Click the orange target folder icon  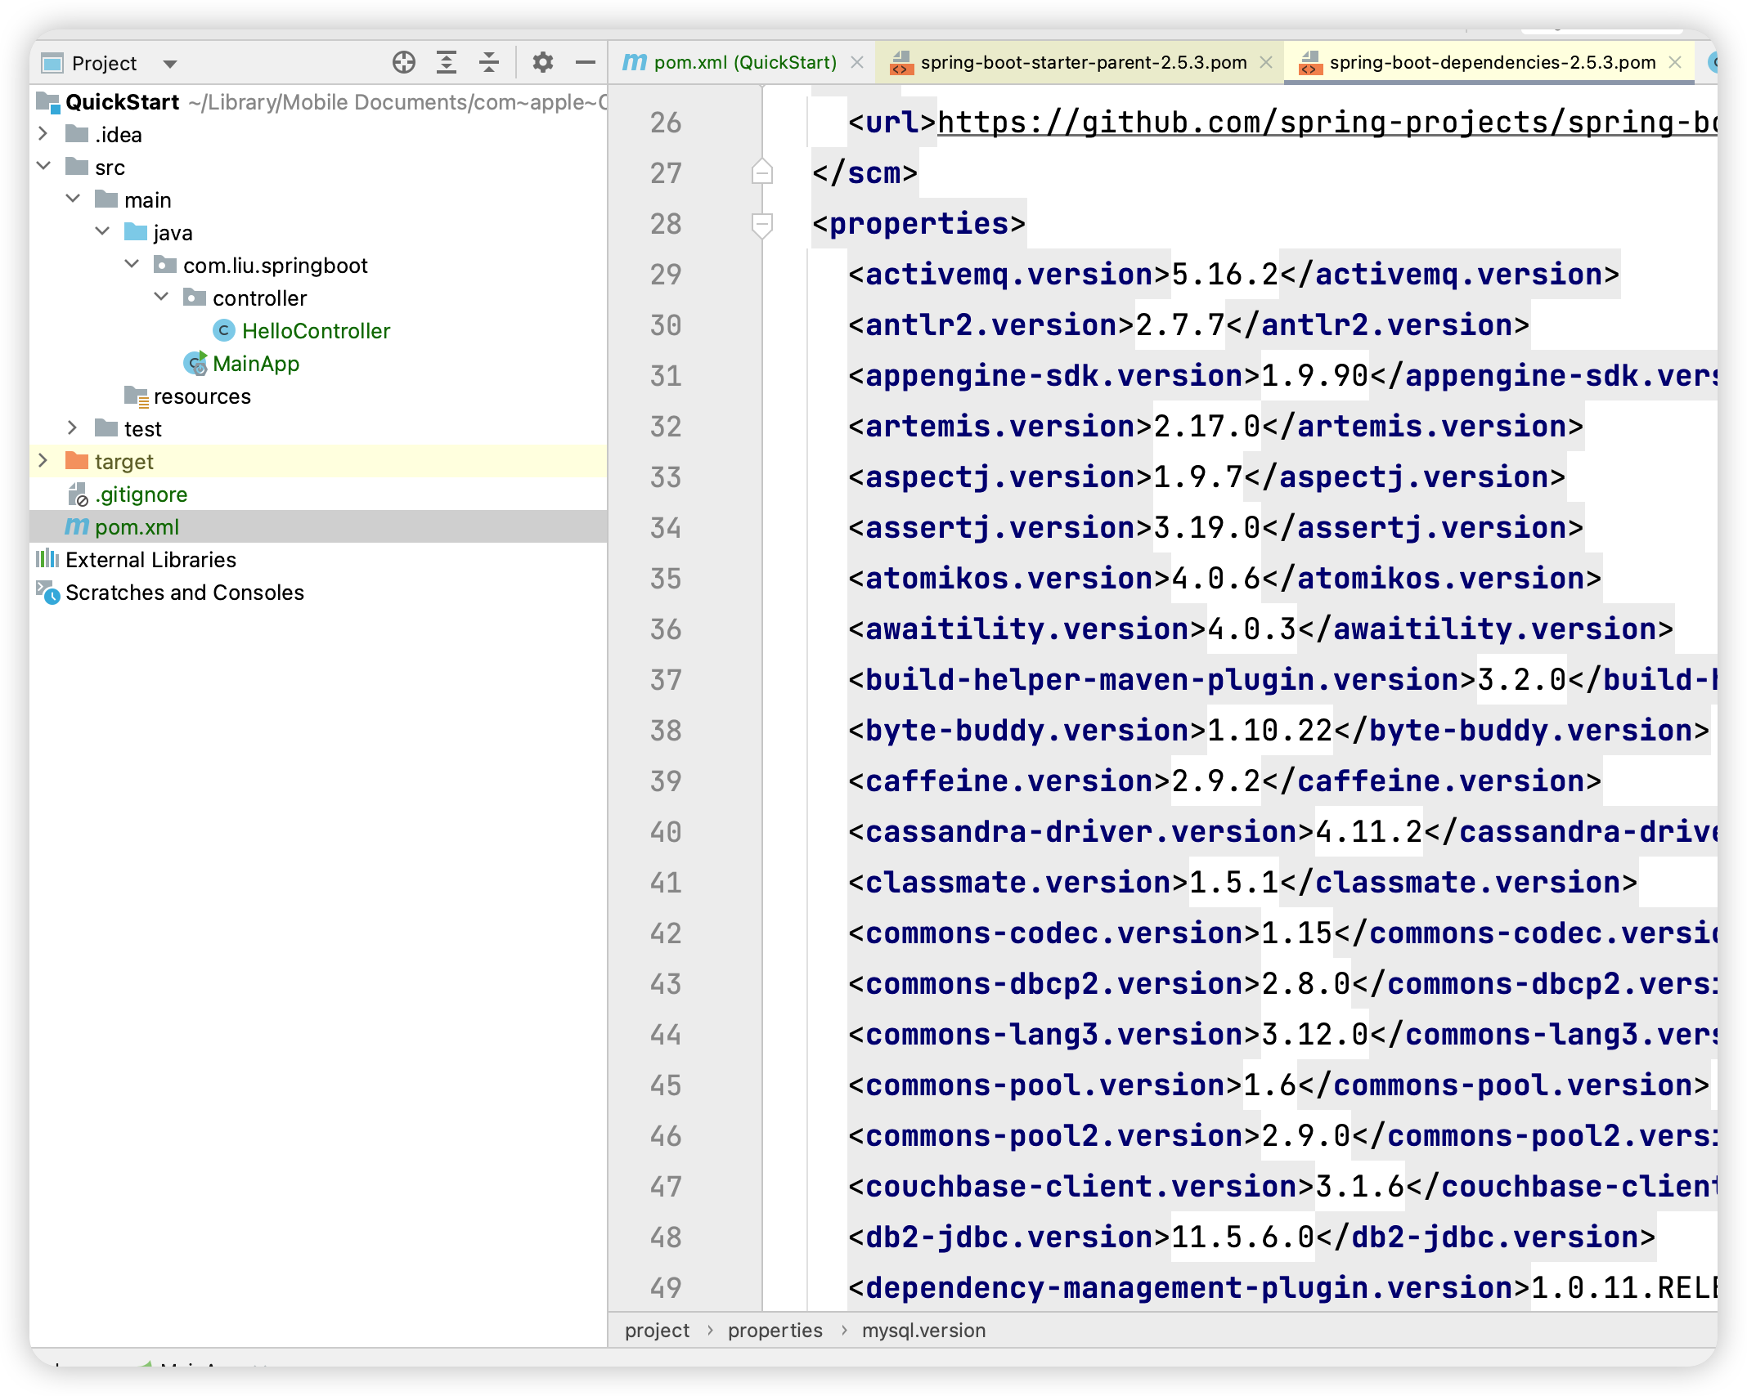point(77,461)
